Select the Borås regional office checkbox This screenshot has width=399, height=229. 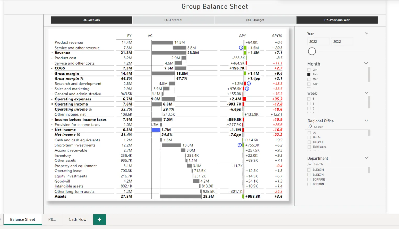(x=309, y=137)
